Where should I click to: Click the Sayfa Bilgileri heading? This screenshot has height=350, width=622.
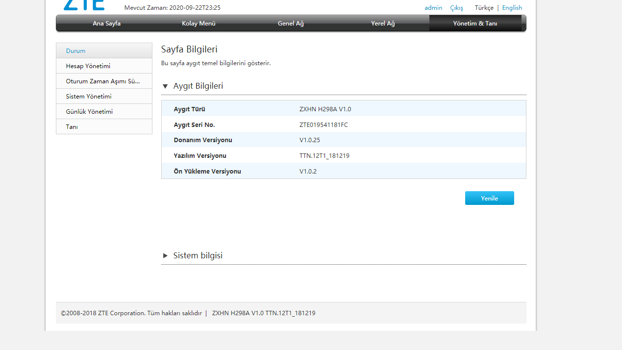[x=189, y=50]
